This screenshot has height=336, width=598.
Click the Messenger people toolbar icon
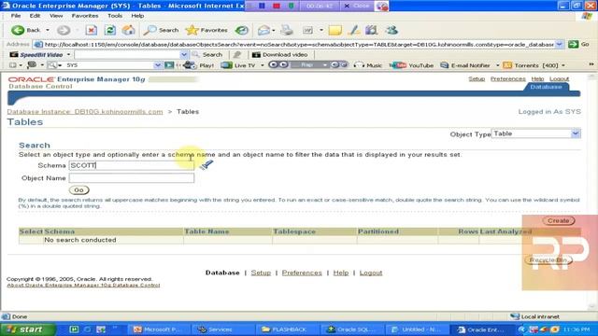pyautogui.click(x=392, y=30)
